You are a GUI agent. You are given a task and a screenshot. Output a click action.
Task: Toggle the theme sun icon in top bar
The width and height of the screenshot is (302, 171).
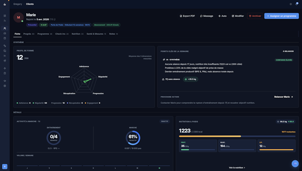291,4
